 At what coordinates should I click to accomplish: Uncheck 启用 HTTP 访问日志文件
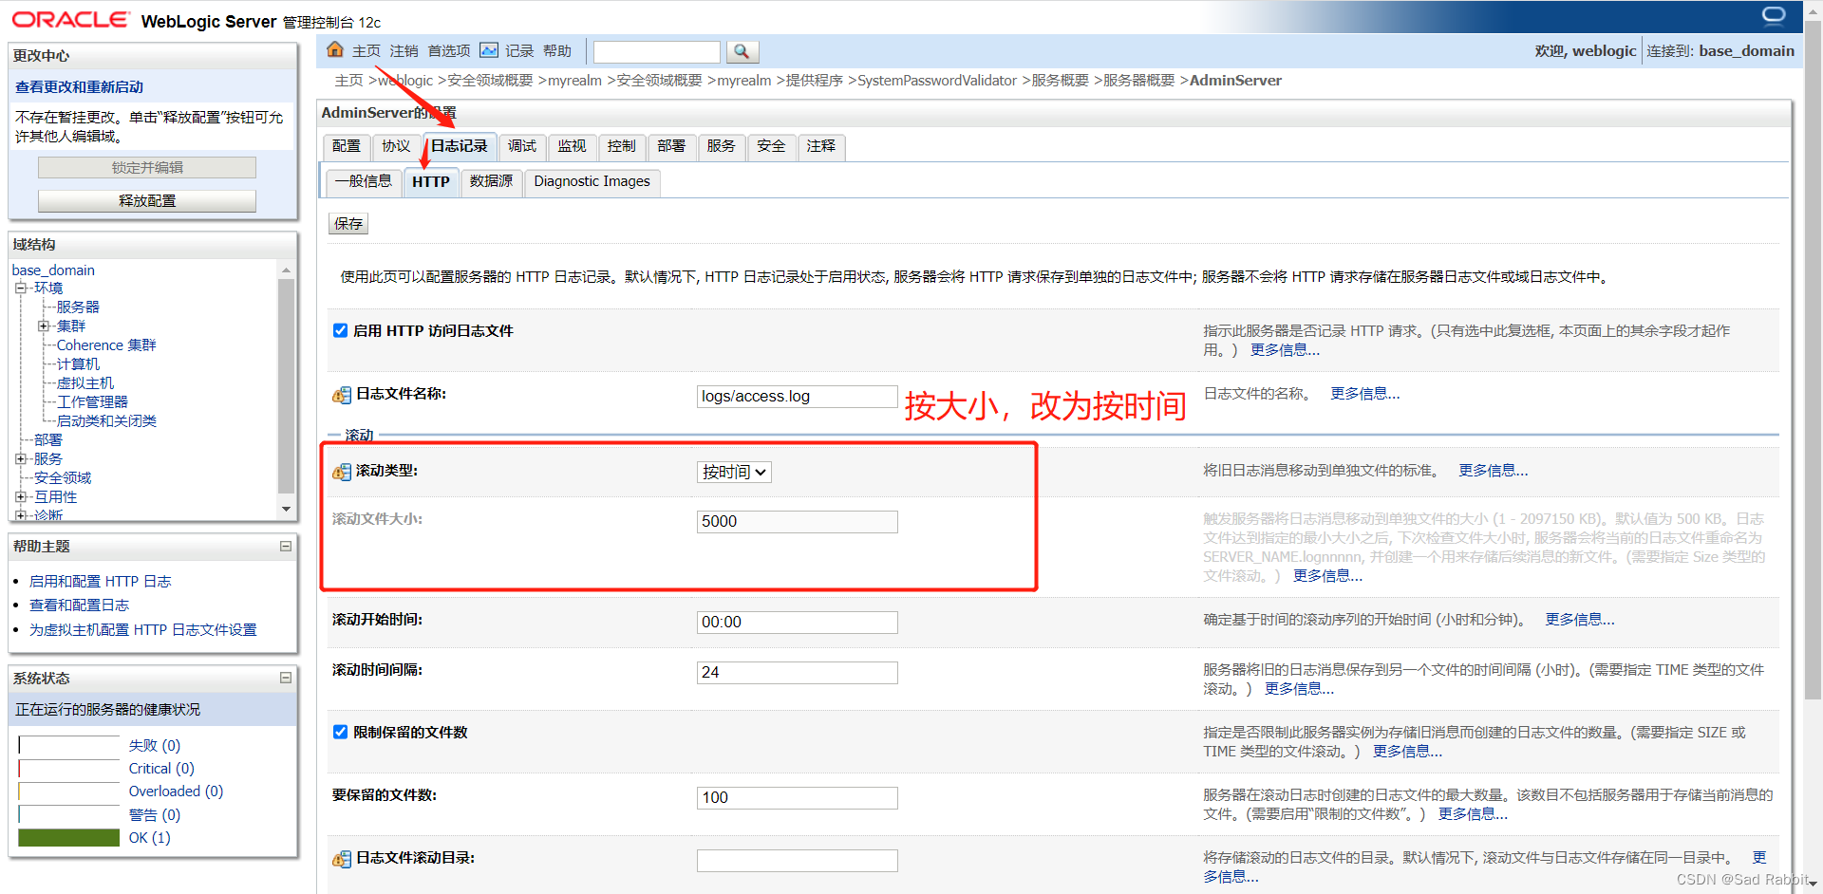tap(340, 330)
